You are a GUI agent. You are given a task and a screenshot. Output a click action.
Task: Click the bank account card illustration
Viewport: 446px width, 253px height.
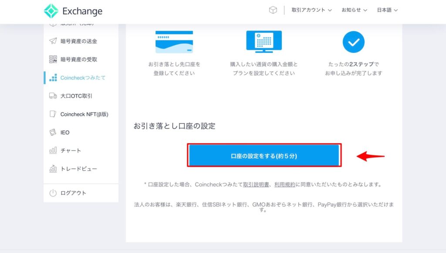(x=174, y=42)
